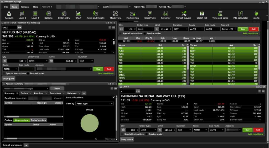269x148 pixels.
Task: Enable Bracket order in CNR Level 1 panel
Action: [147, 134]
